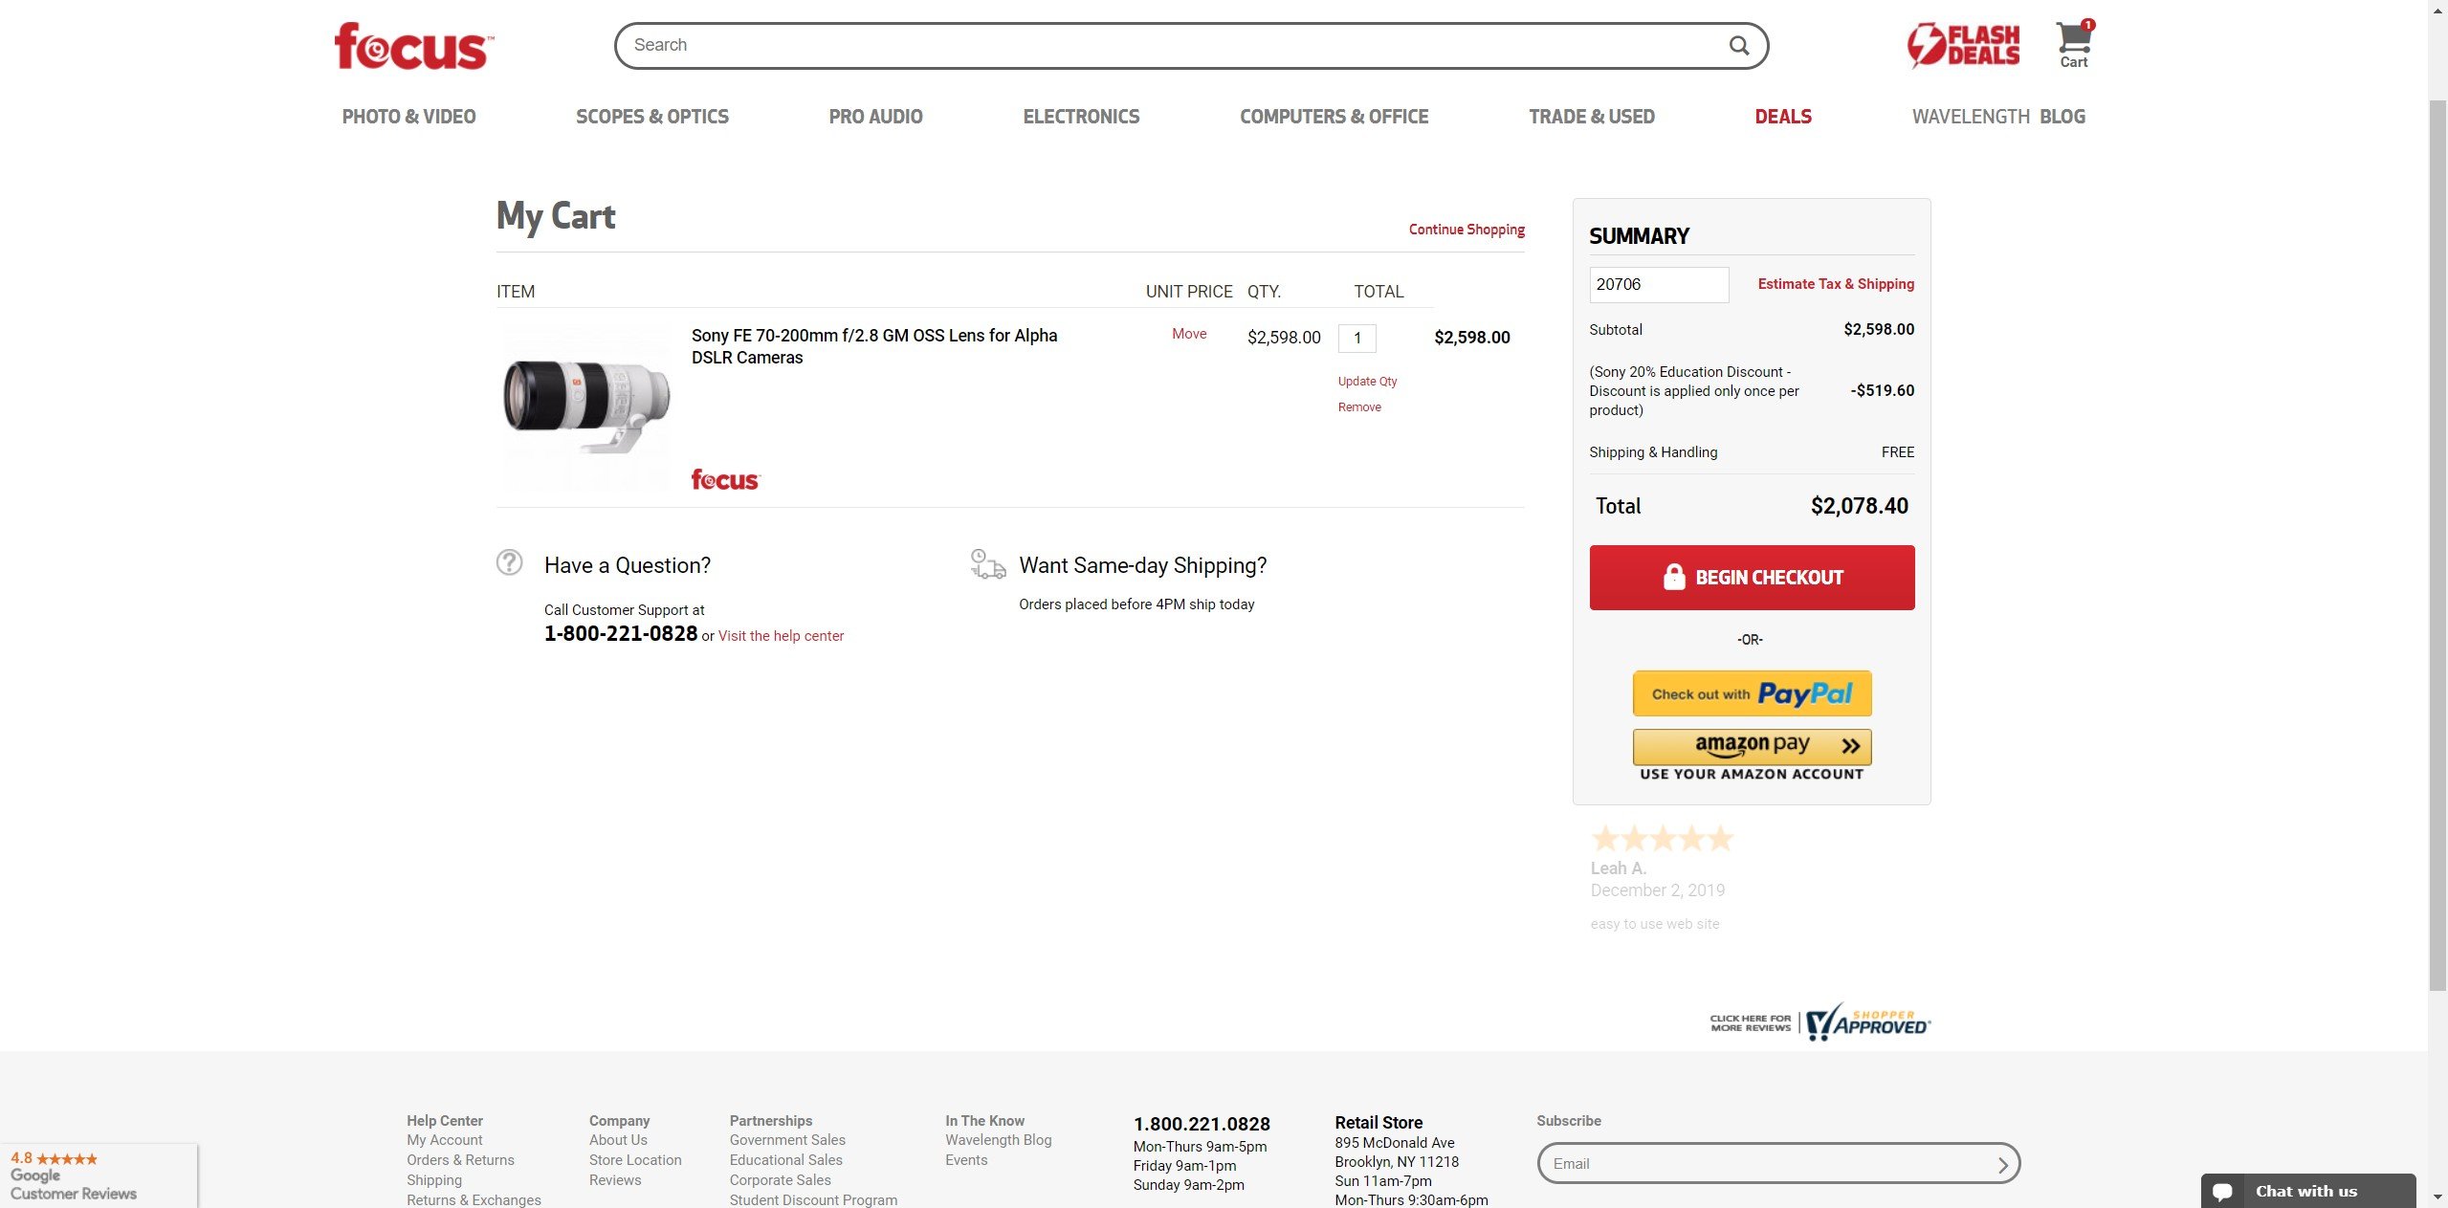Remove the lens from cart
Viewport: 2448px width, 1208px height.
tap(1359, 406)
